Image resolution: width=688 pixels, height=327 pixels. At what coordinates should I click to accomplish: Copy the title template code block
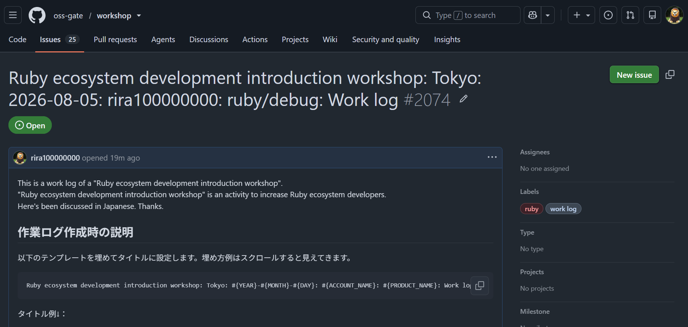coord(480,286)
